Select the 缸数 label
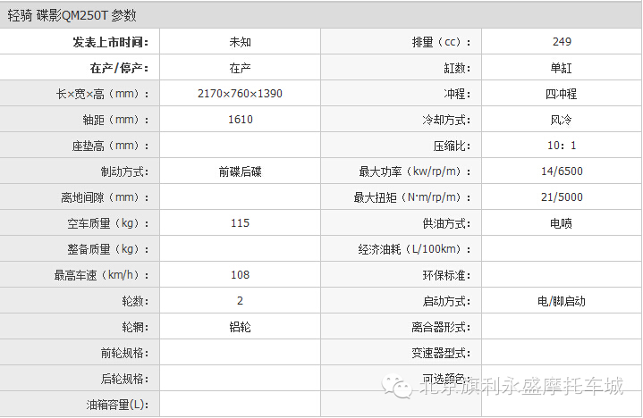This screenshot has width=643, height=418. (x=457, y=68)
